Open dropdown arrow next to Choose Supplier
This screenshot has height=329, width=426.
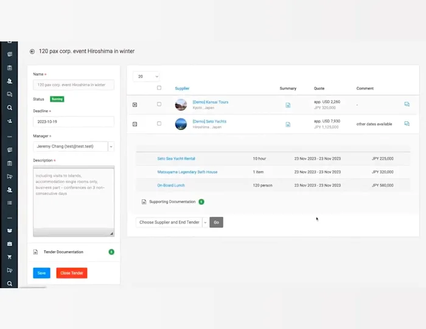pos(205,222)
